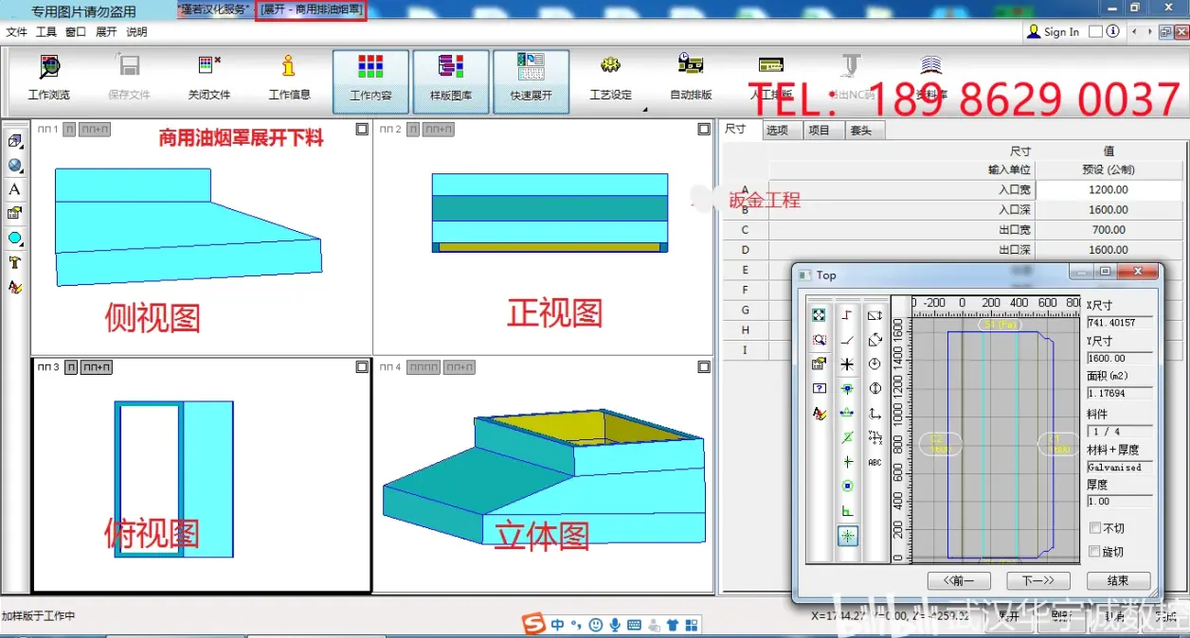Click the Sogou S input method icon
Viewport: 1190px width, 638px height.
point(534,625)
